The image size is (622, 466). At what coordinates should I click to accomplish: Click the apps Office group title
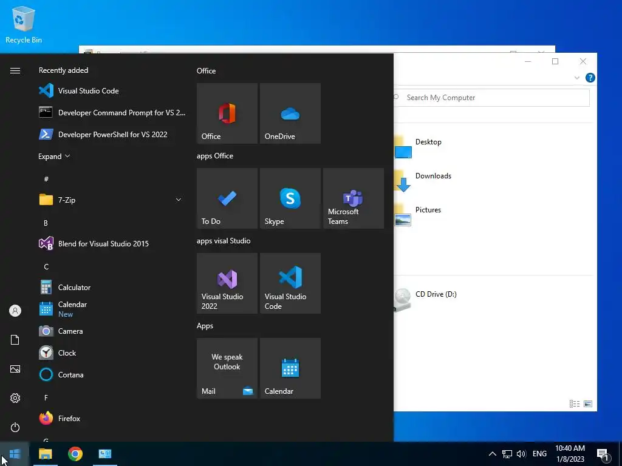point(215,156)
